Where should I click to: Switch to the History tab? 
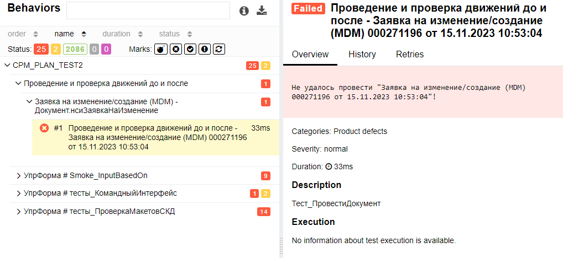coord(362,55)
